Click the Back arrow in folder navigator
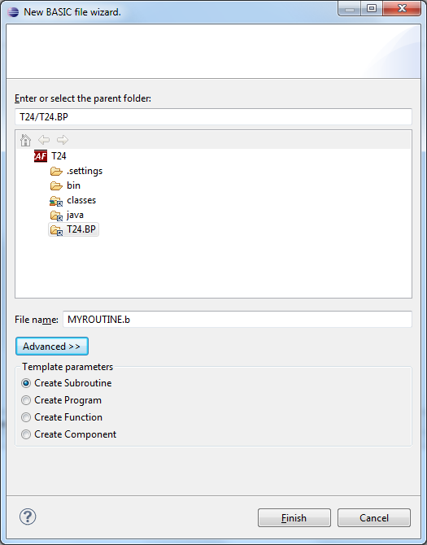This screenshot has width=427, height=545. (x=44, y=140)
